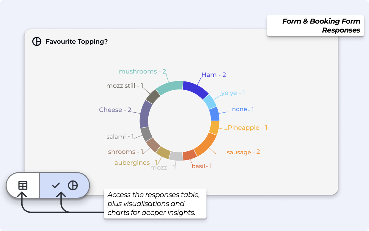The width and height of the screenshot is (369, 231).
Task: Click pie icon beside Favourite Topping title
Action: click(x=37, y=42)
